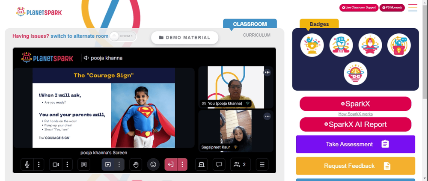Click the Take Assessment button

355,144
